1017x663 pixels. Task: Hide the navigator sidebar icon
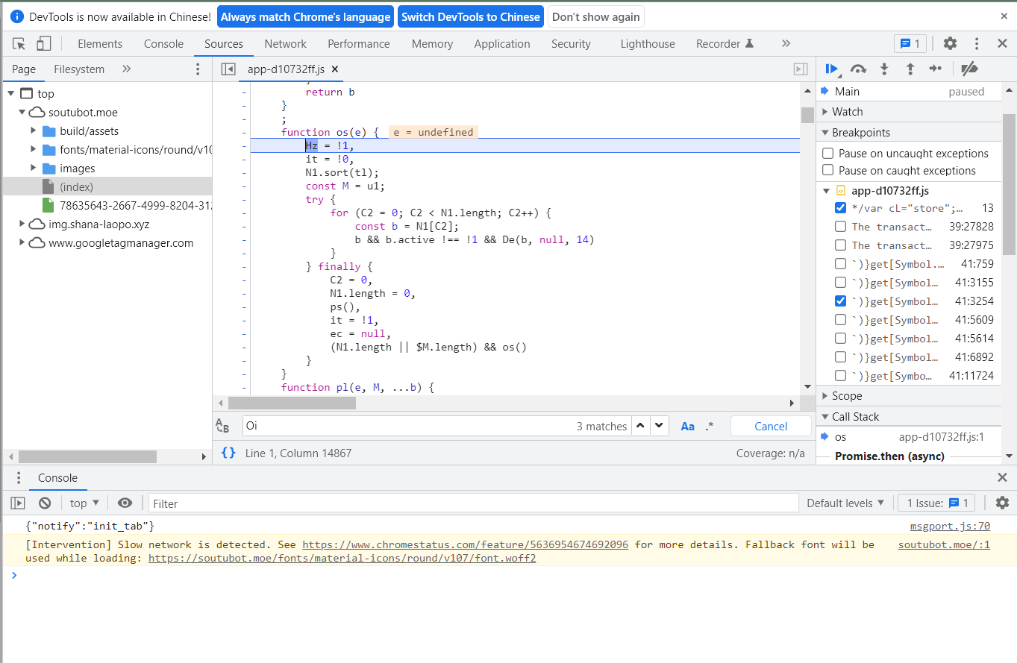(228, 69)
